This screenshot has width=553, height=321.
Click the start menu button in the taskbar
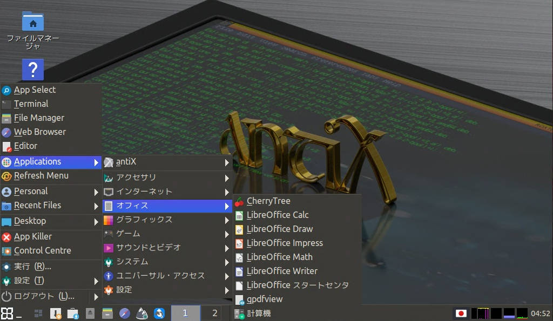coord(7,313)
